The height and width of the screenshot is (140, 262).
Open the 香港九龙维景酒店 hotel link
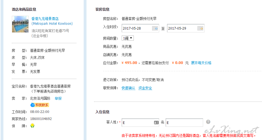45,19
